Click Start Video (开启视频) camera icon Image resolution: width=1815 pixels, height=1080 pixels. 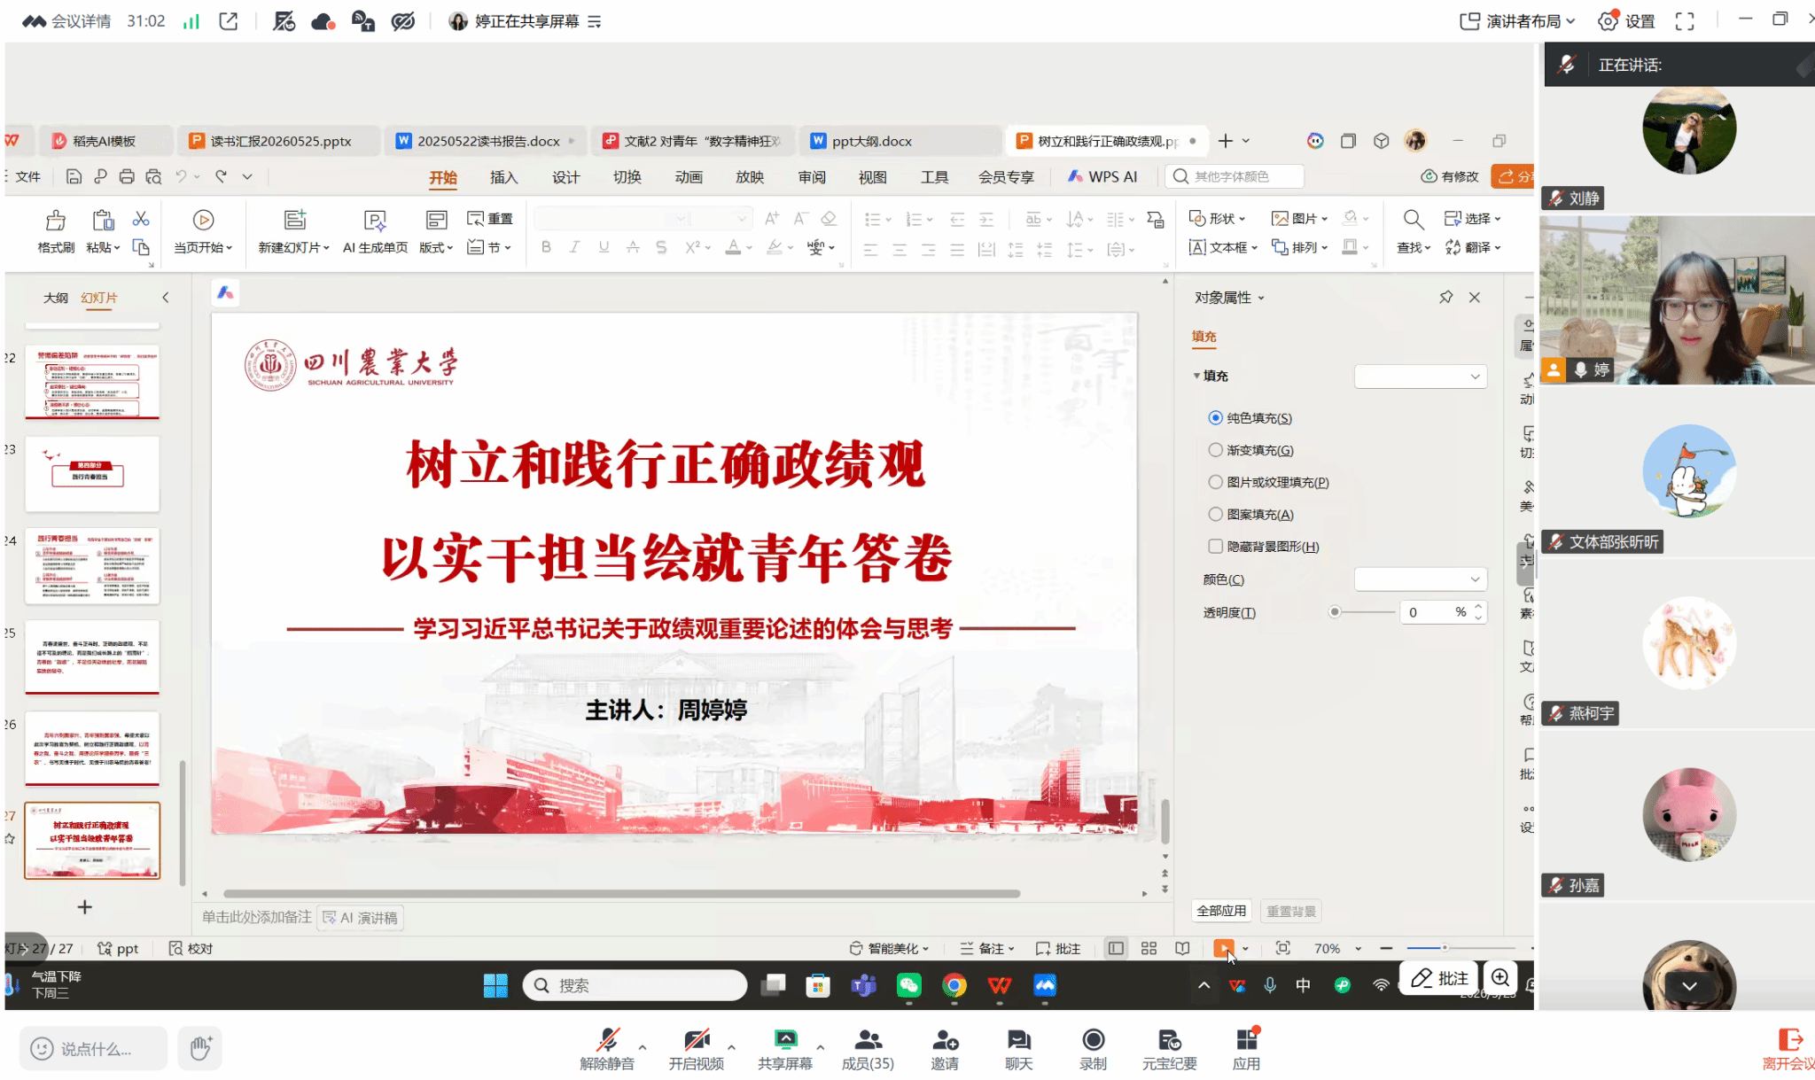(697, 1039)
